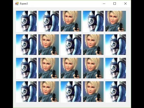Maximize the Form1 window
144x108 pixels.
[x=115, y=4]
